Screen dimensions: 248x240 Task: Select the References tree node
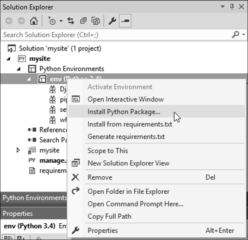point(53,130)
